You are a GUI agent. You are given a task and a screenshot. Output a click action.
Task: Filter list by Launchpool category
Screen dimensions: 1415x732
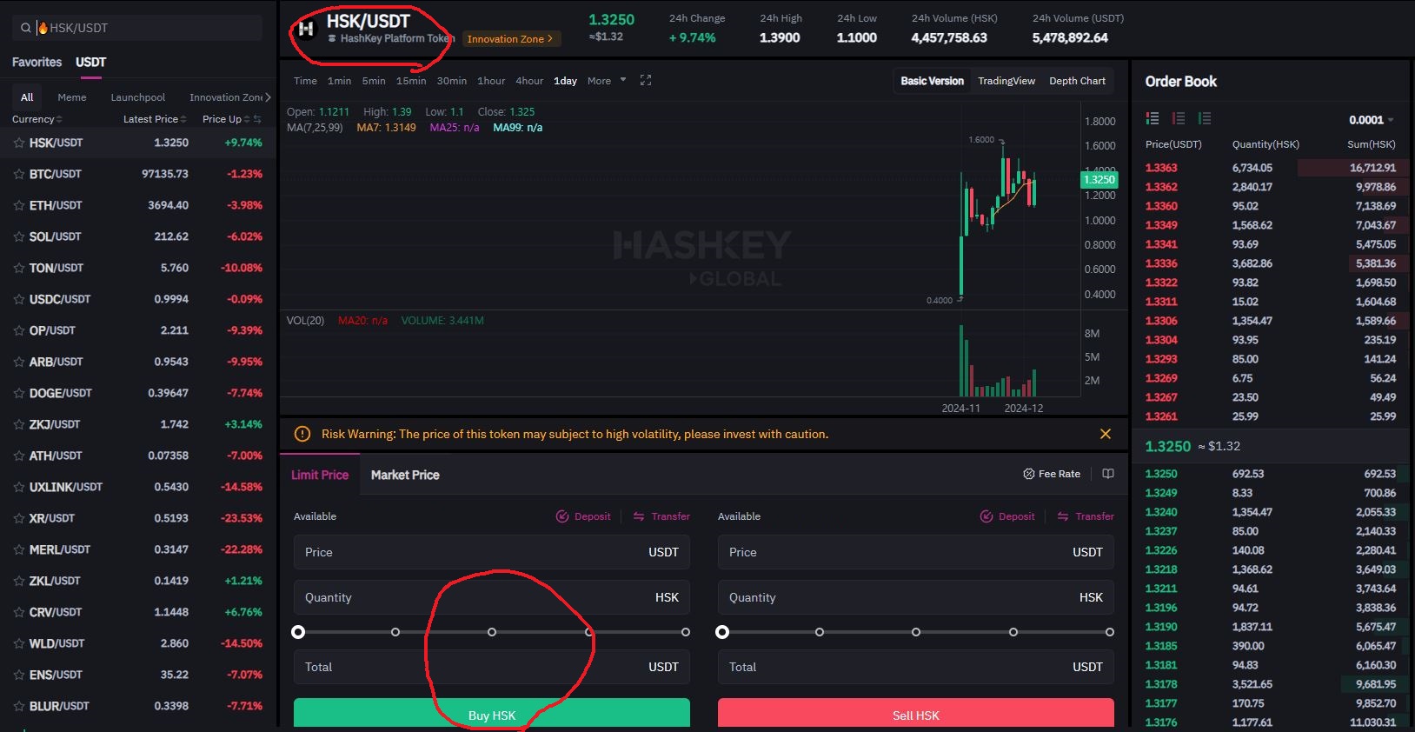[137, 97]
